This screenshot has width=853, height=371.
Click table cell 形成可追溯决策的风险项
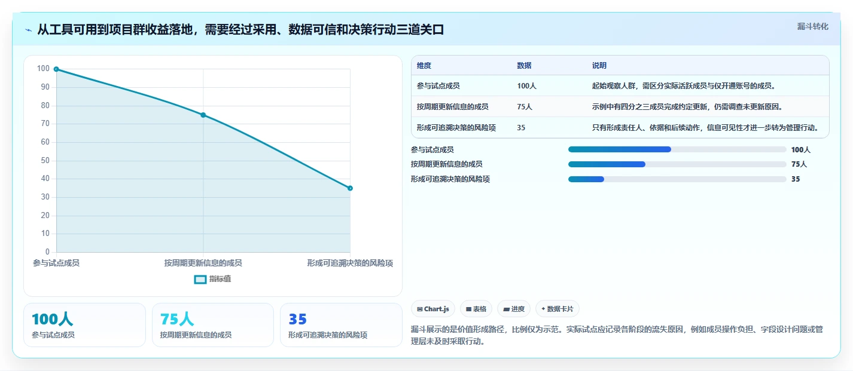click(x=456, y=128)
